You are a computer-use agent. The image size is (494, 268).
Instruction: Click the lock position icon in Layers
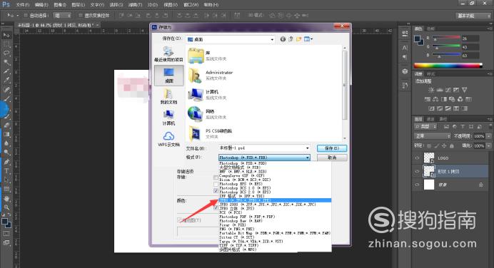tap(444, 146)
